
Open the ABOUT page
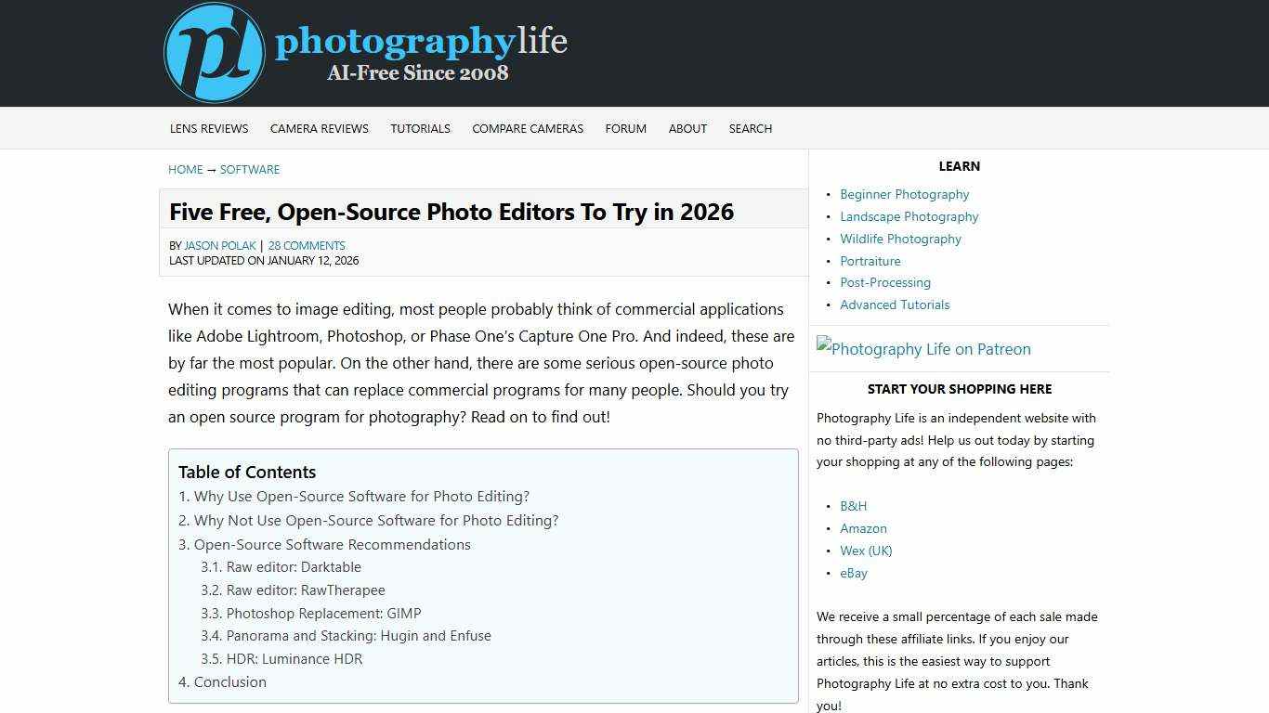(x=687, y=128)
